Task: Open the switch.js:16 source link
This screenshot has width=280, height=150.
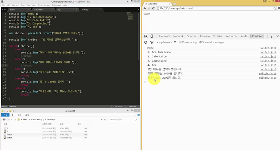Action: [x=268, y=74]
